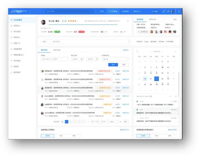Image resolution: width=199 pixels, height=156 pixels.
Task: Open 帮助中心 in the top navigation
Action: (137, 11)
